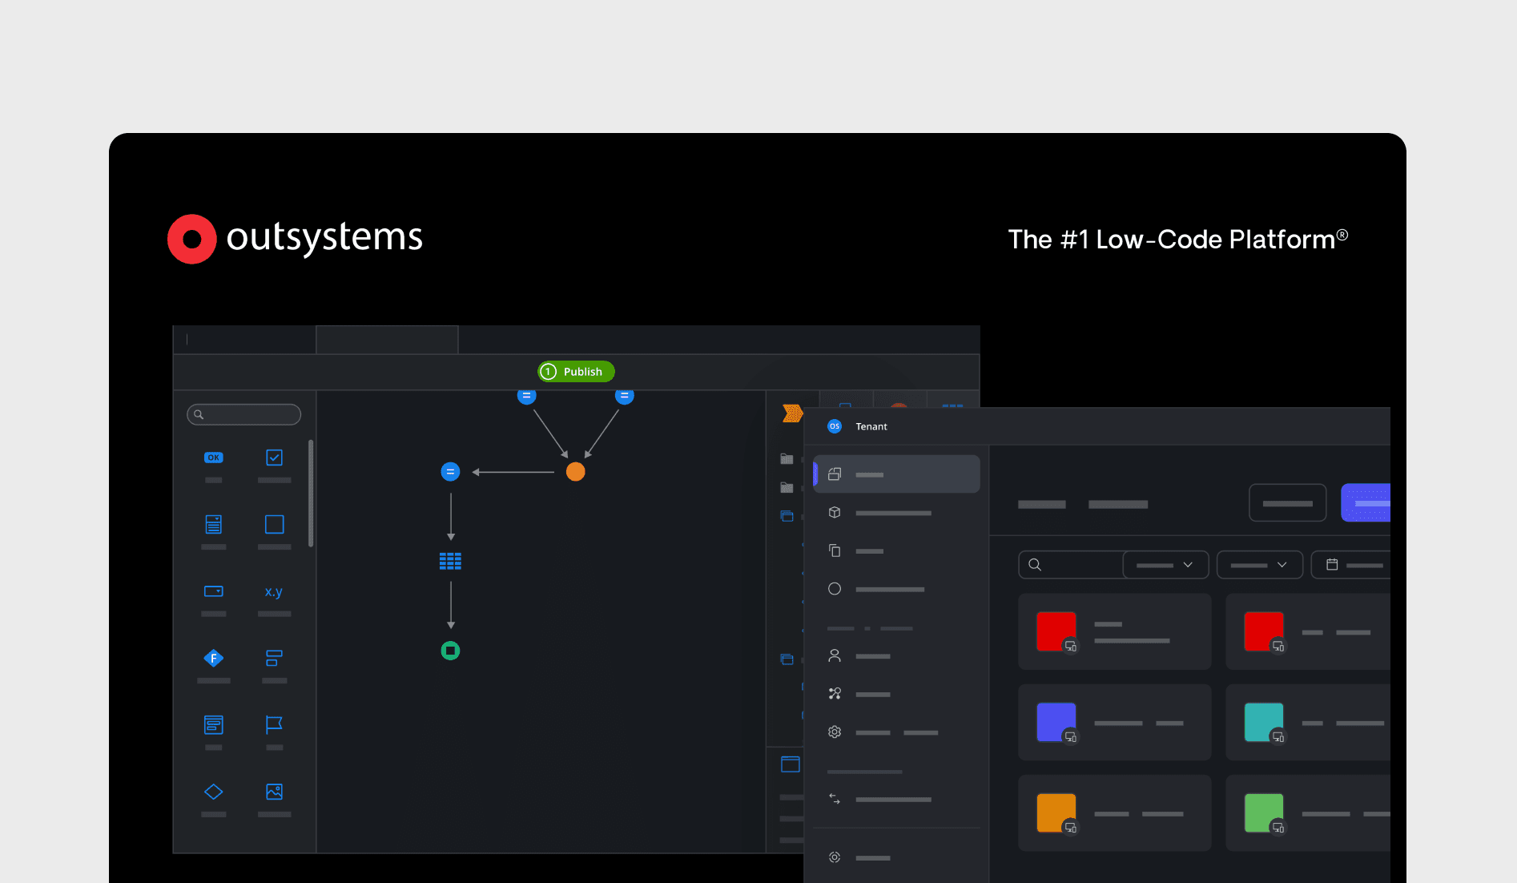Click the OutSystems red circle logo

pos(192,239)
